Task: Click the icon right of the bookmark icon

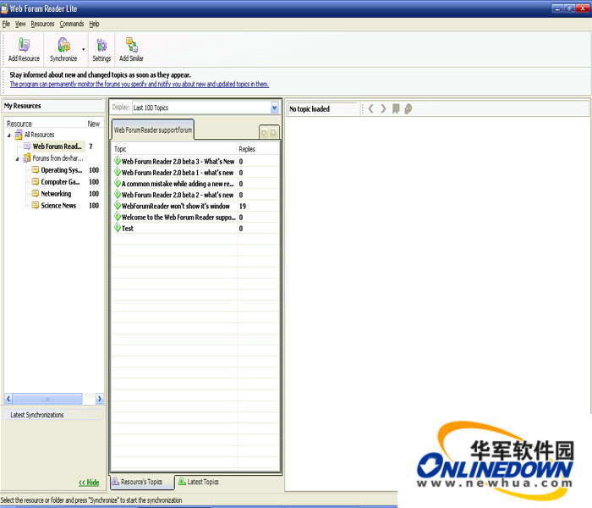Action: point(408,109)
